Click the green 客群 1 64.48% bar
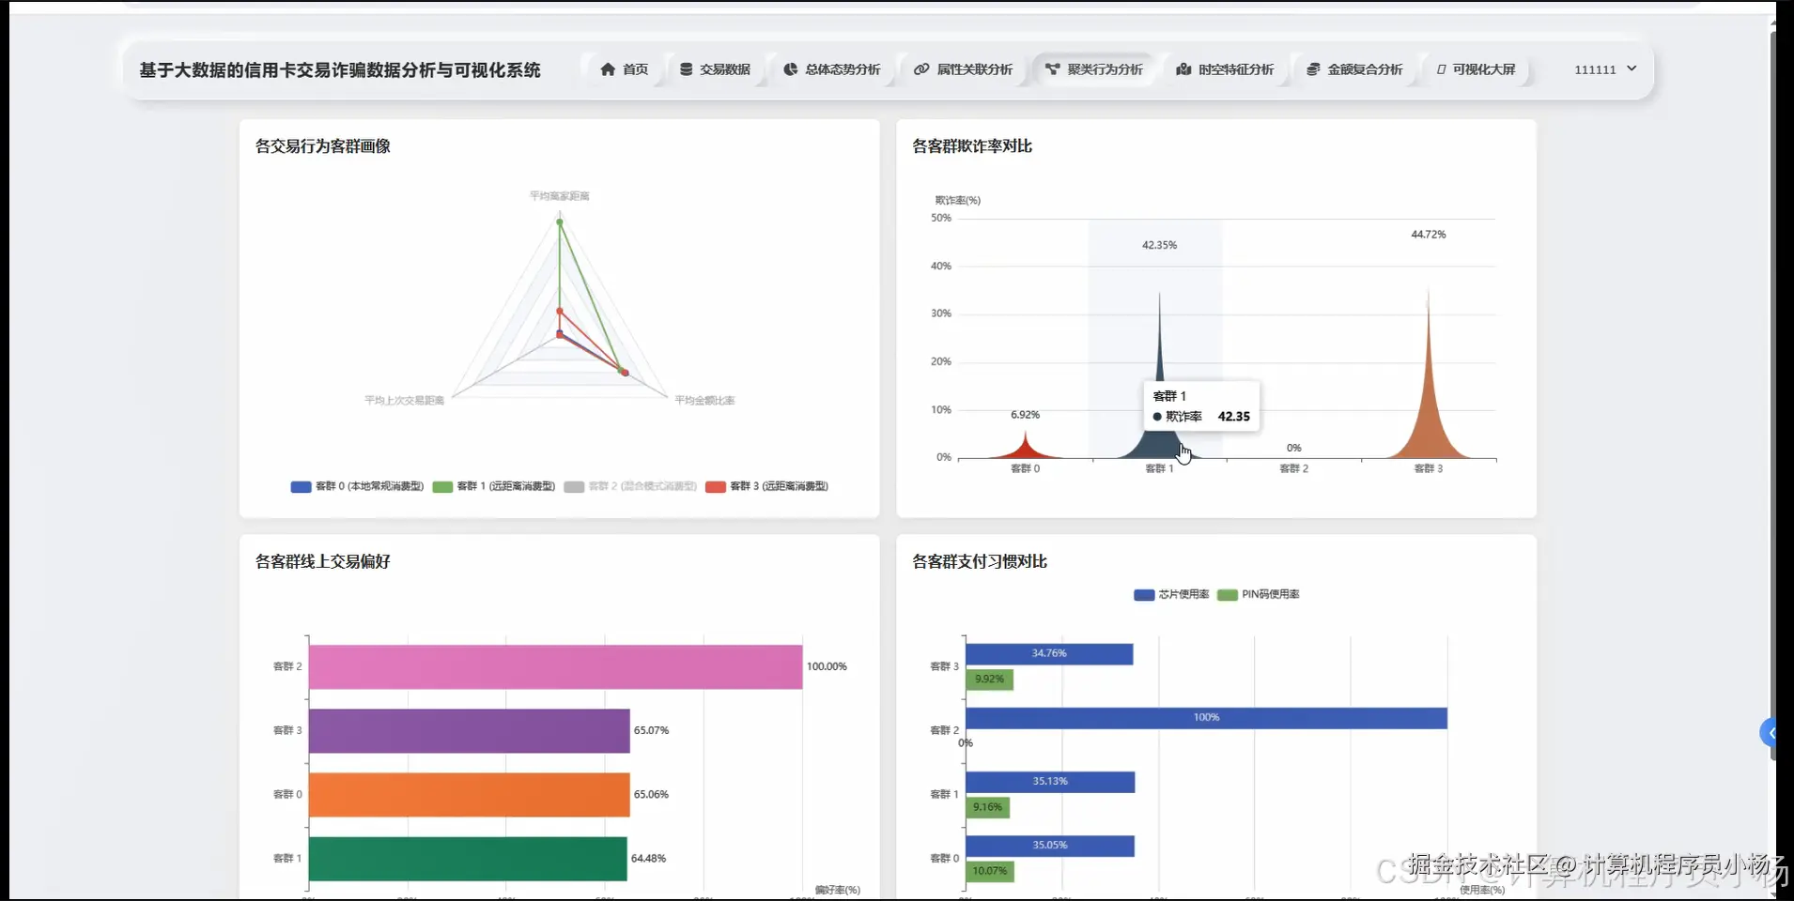This screenshot has width=1794, height=901. point(468,858)
